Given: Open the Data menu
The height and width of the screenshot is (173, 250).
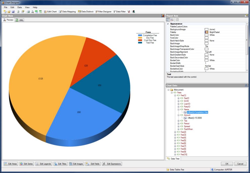Looking at the screenshot, I should tap(19, 7).
